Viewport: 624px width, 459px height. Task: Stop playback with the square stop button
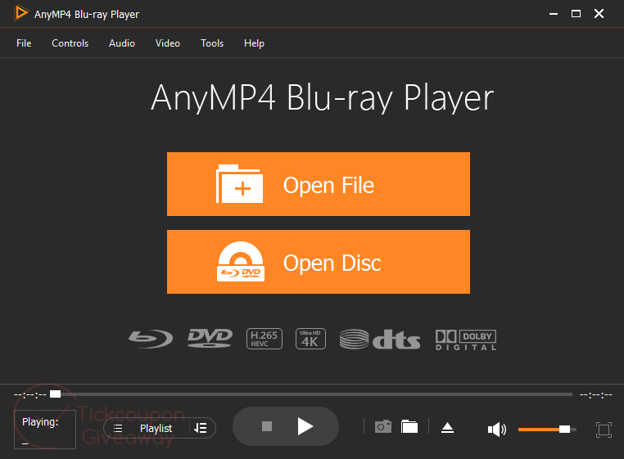tap(267, 426)
